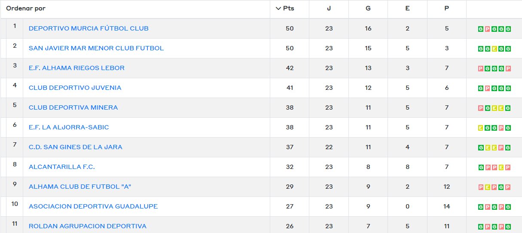522x233 pixels.
Task: Click the red P badge in Club Deportiva Minera's form
Action: point(481,108)
